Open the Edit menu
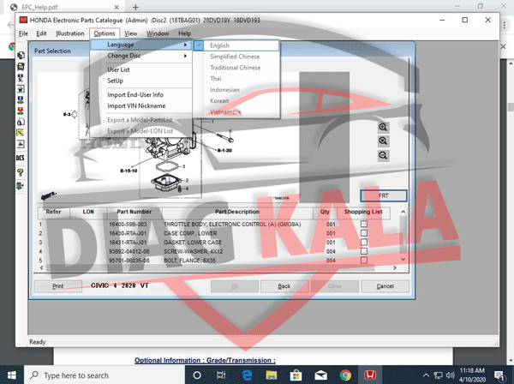Screen dimensions: 514x384 41,33
